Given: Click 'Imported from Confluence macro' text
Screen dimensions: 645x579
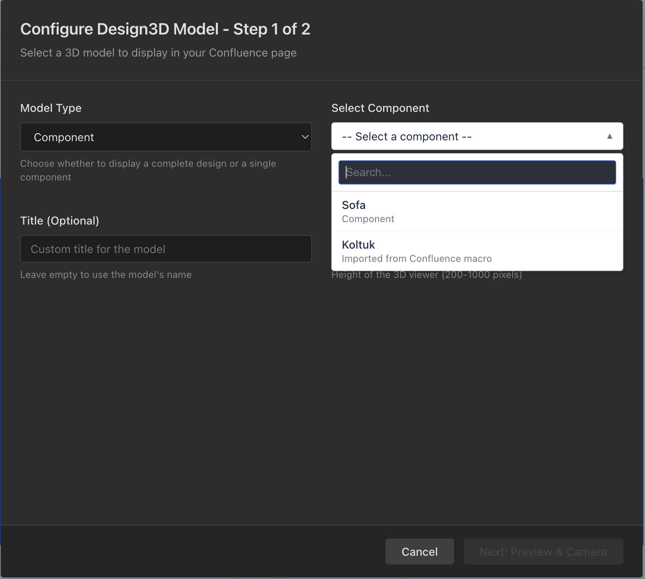Looking at the screenshot, I should pos(416,258).
